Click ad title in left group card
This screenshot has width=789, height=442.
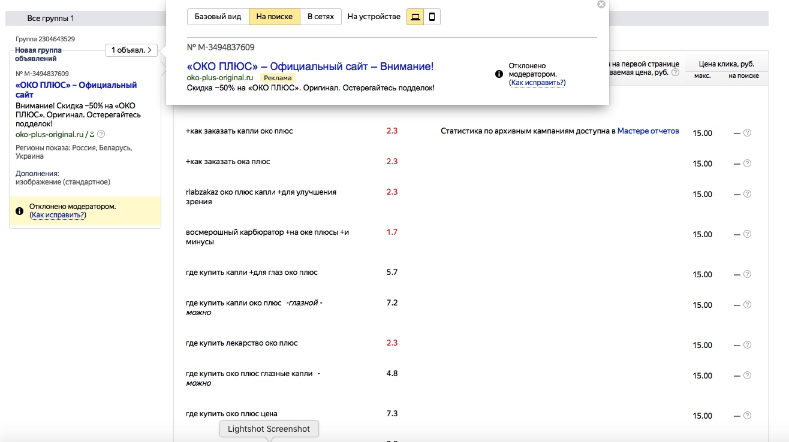(76, 90)
